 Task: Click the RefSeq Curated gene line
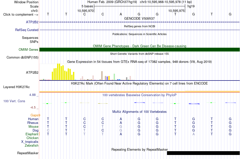140,30
